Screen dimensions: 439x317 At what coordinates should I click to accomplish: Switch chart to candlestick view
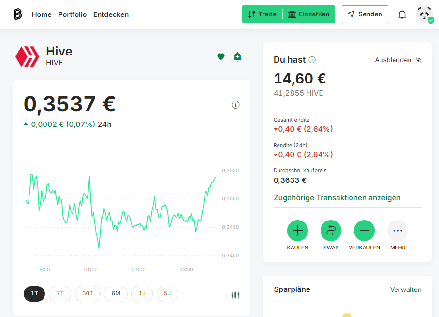tap(235, 295)
